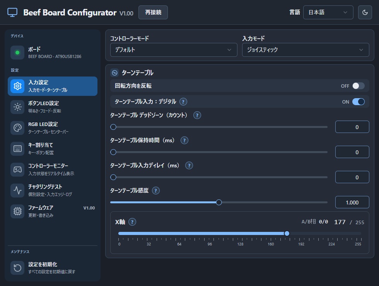This screenshot has width=379, height=286.
Task: Click the ターンテーブル デッドゾーン slider handle
Action: pos(113,127)
